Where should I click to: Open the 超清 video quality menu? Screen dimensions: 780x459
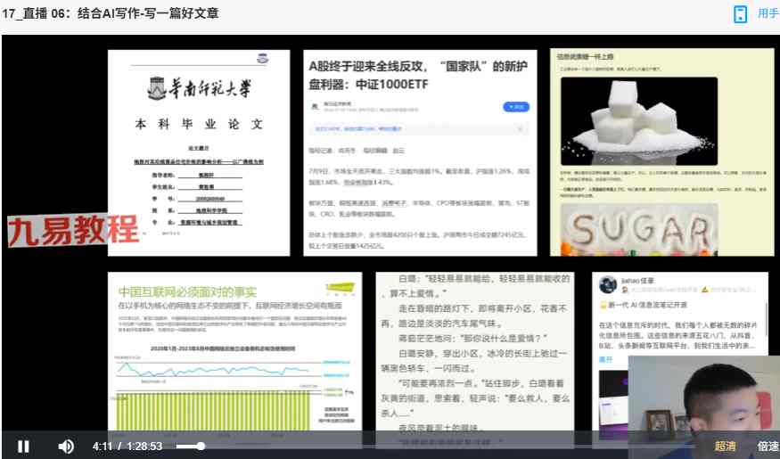click(x=725, y=446)
